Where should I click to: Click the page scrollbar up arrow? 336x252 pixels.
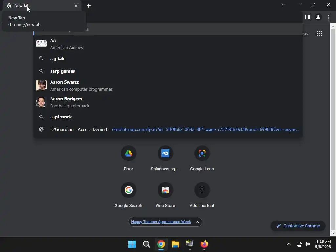click(x=333, y=26)
